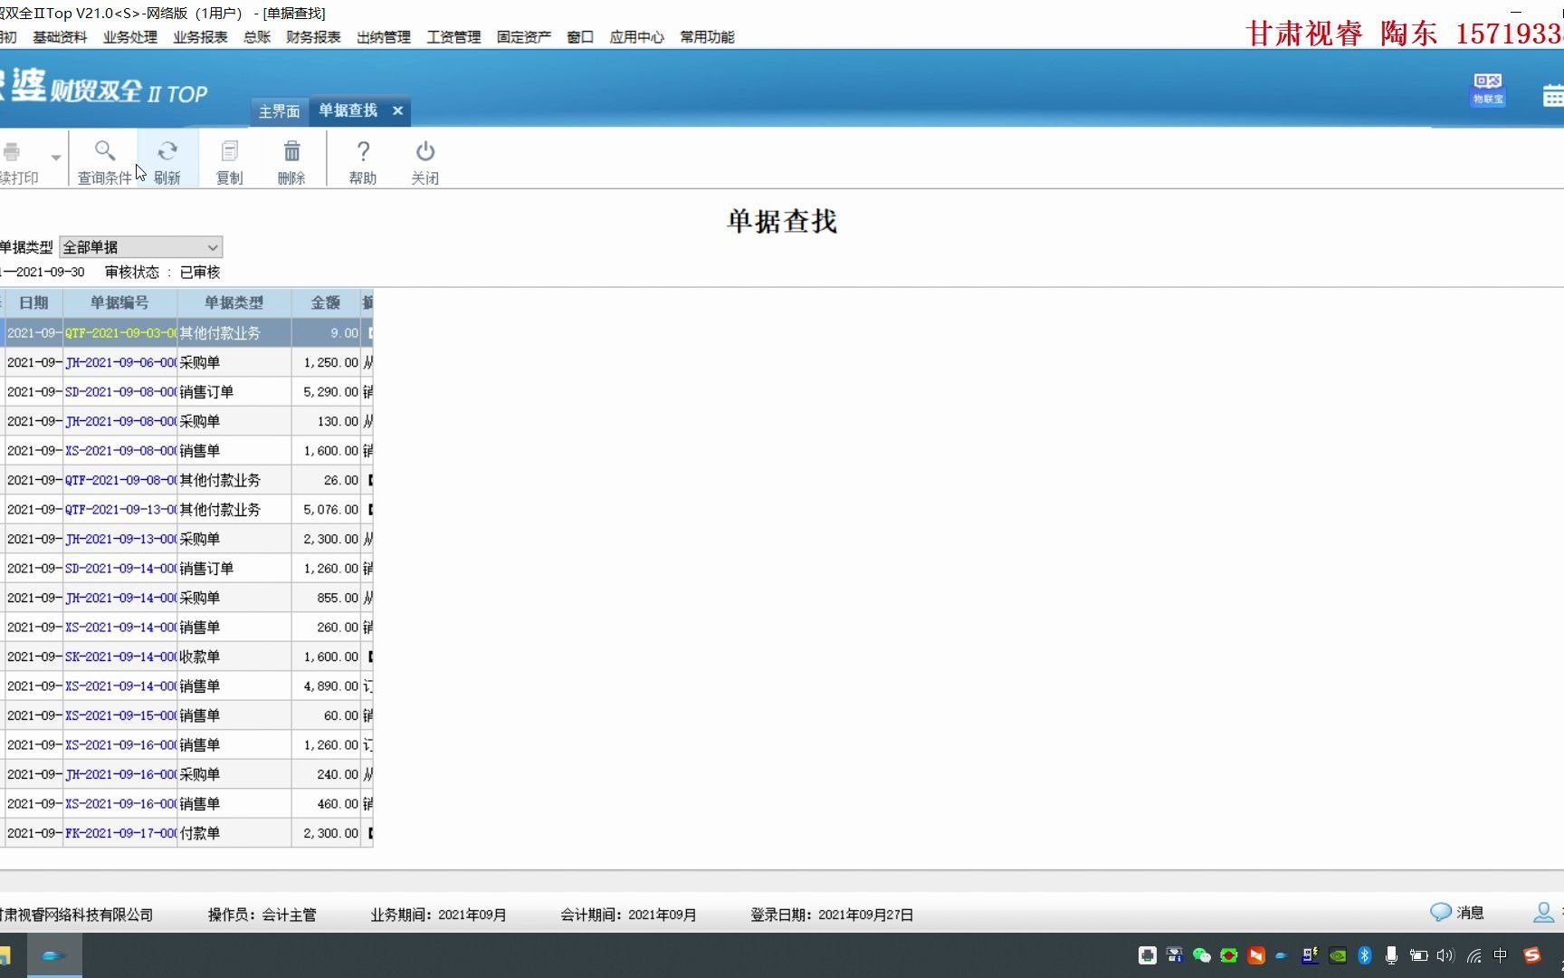Open the 出纳管理 menu

coord(384,37)
